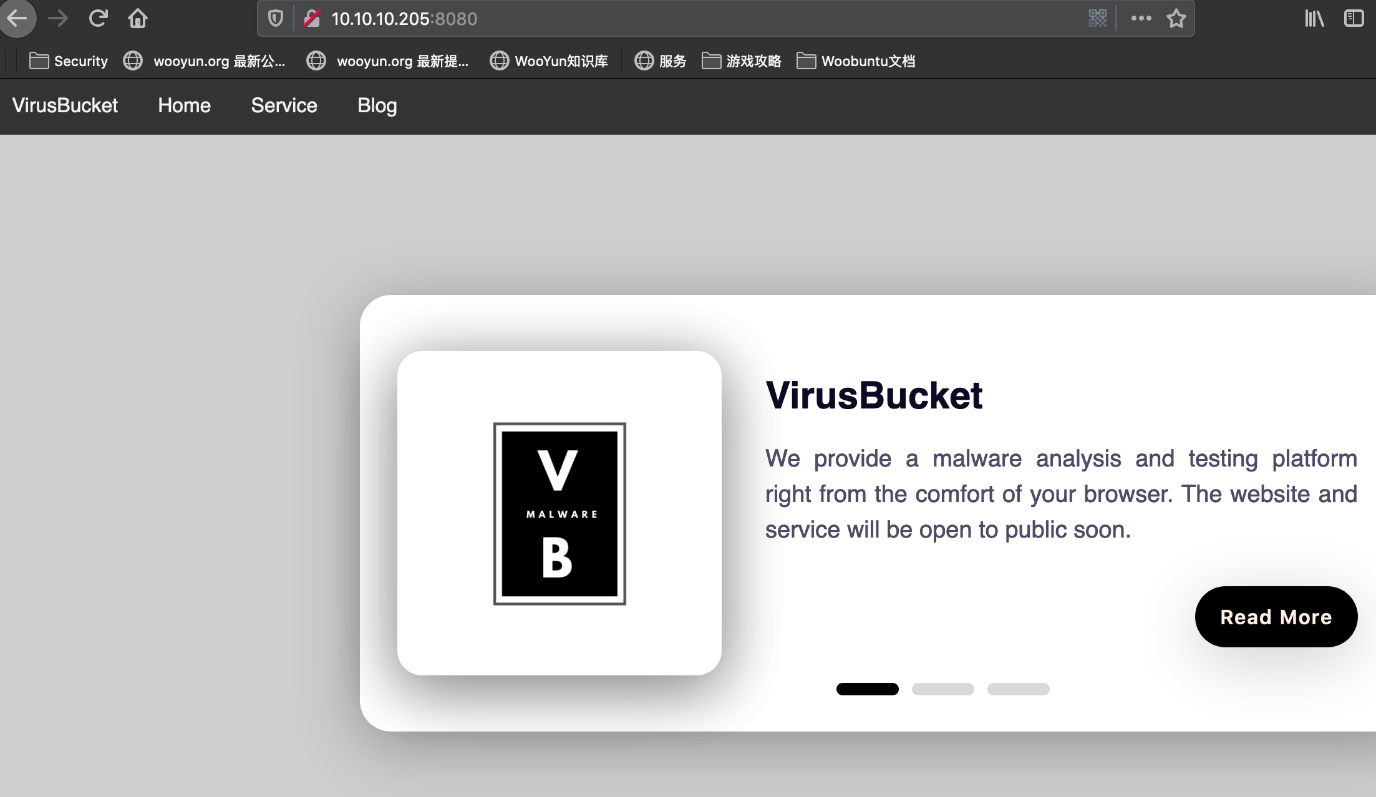Click the home icon in toolbar
Screen dimensions: 1376x797
[138, 19]
